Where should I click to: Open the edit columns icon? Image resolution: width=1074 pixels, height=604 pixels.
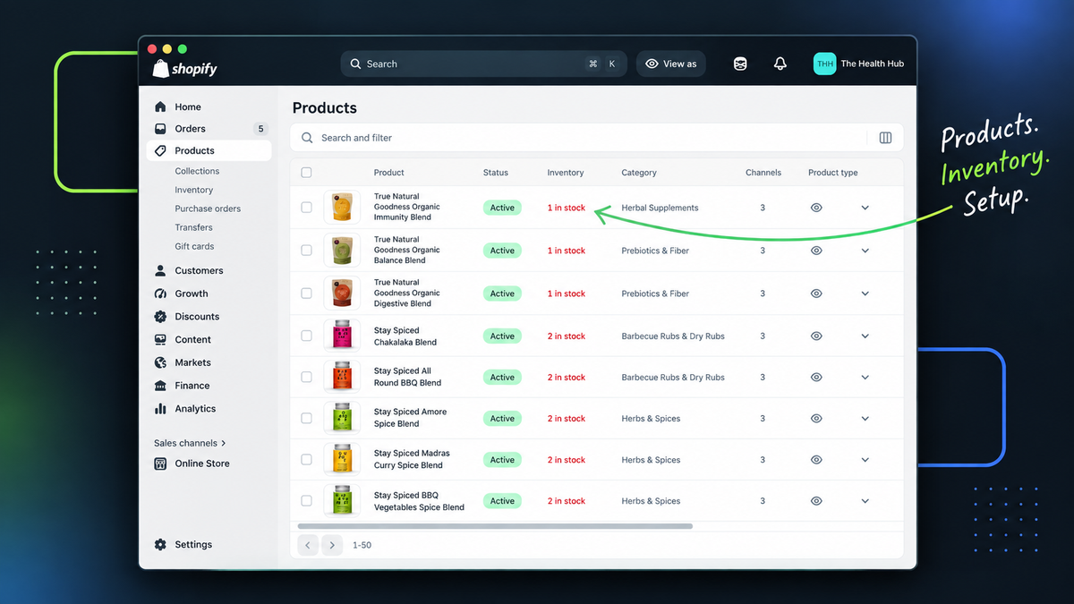[885, 138]
